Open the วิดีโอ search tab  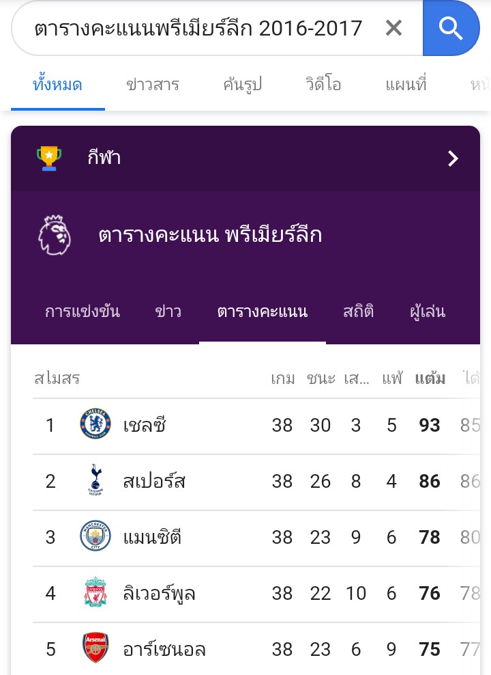click(x=323, y=84)
